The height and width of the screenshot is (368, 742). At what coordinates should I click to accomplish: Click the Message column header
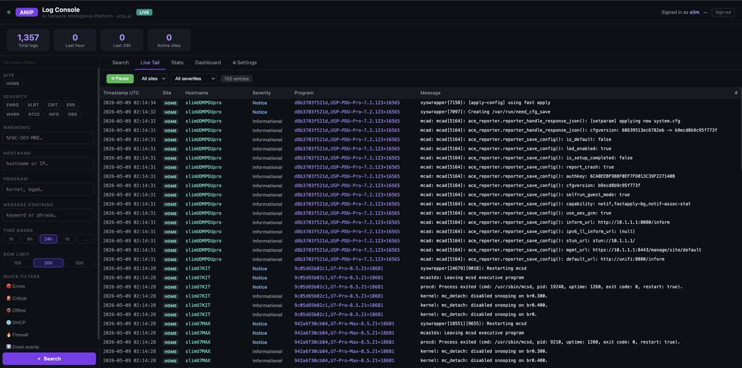pyautogui.click(x=430, y=93)
